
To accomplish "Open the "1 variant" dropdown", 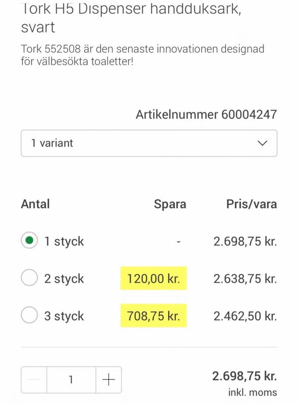I will point(149,143).
